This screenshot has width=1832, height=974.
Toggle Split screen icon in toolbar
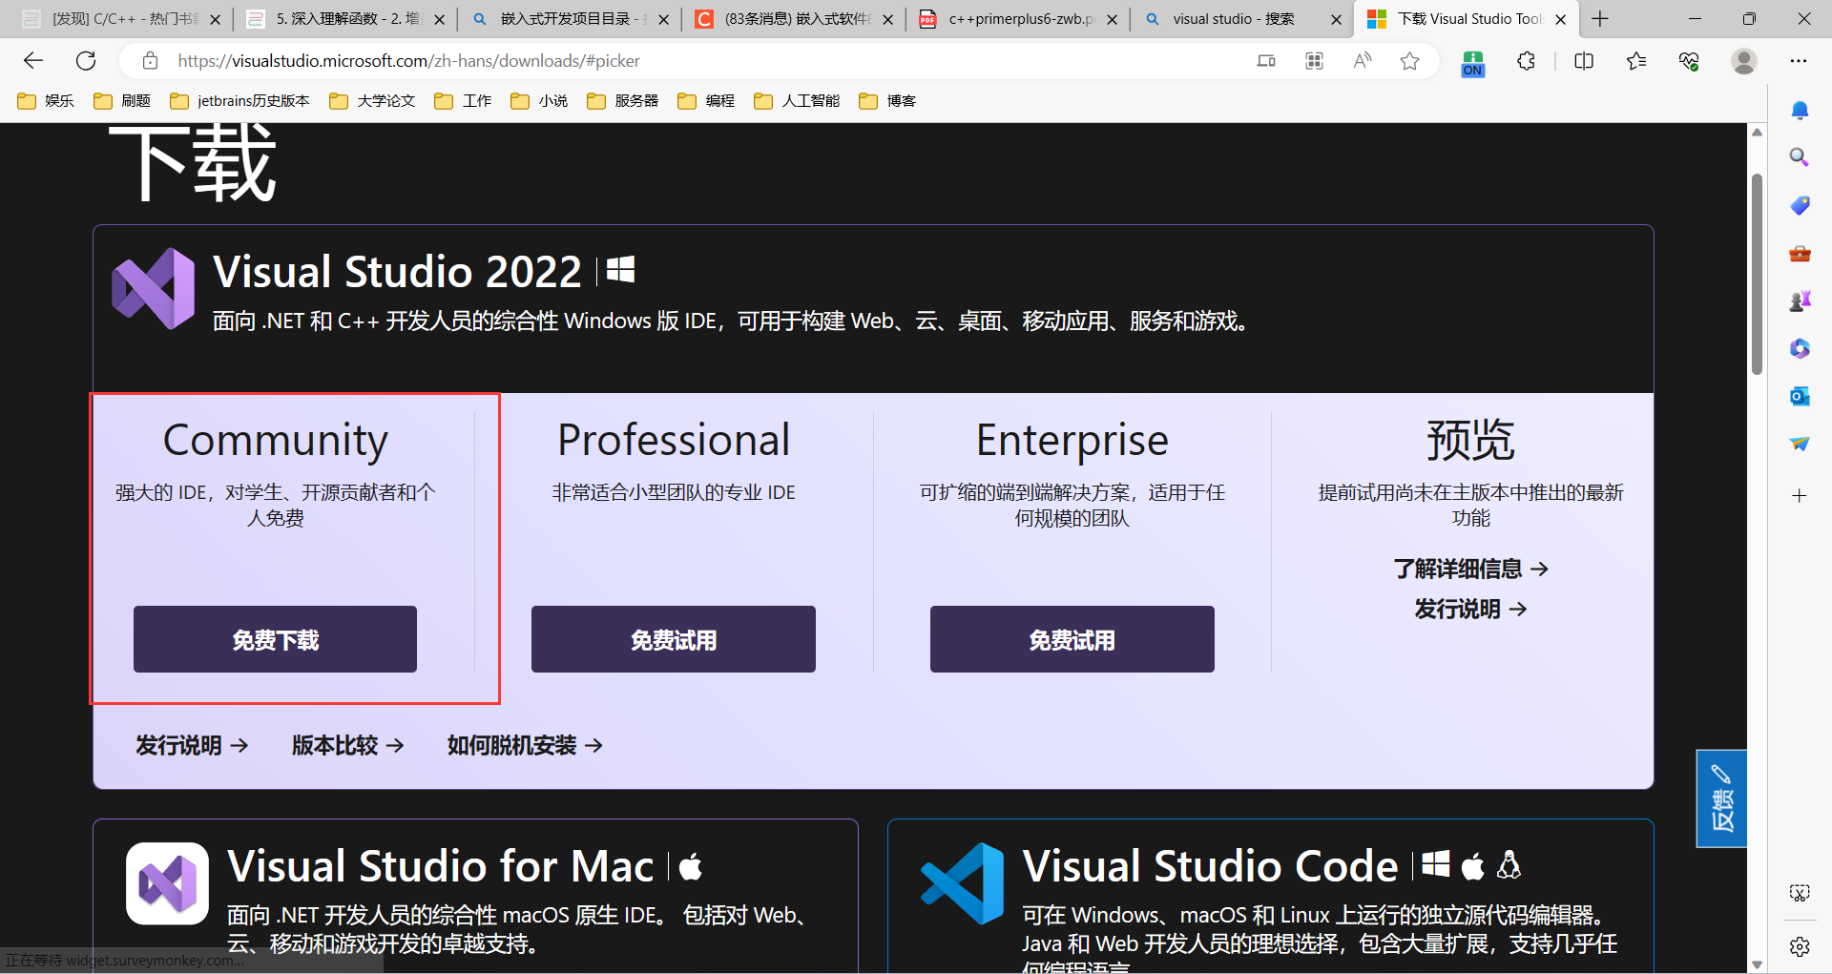point(1584,61)
